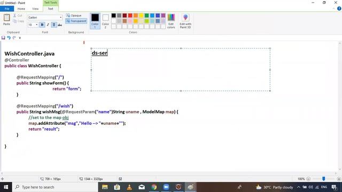Switch to the View ribbon tab
The width and height of the screenshot is (342, 192).
35,9
